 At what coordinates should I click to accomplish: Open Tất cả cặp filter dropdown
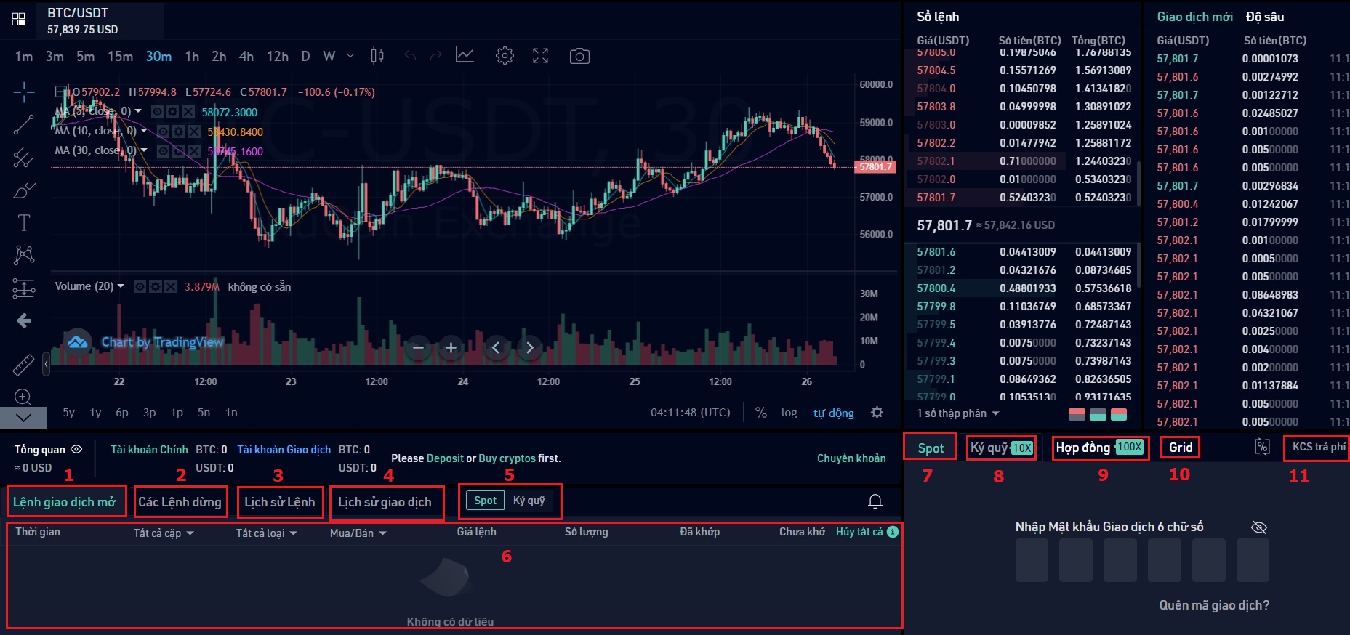point(164,533)
